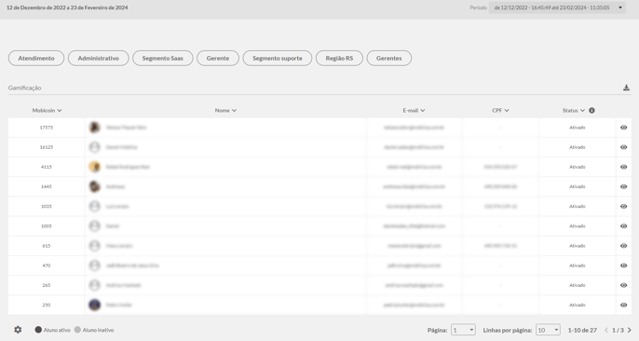Filter by the Segmento suporte group
The width and height of the screenshot is (639, 341).
tap(278, 59)
